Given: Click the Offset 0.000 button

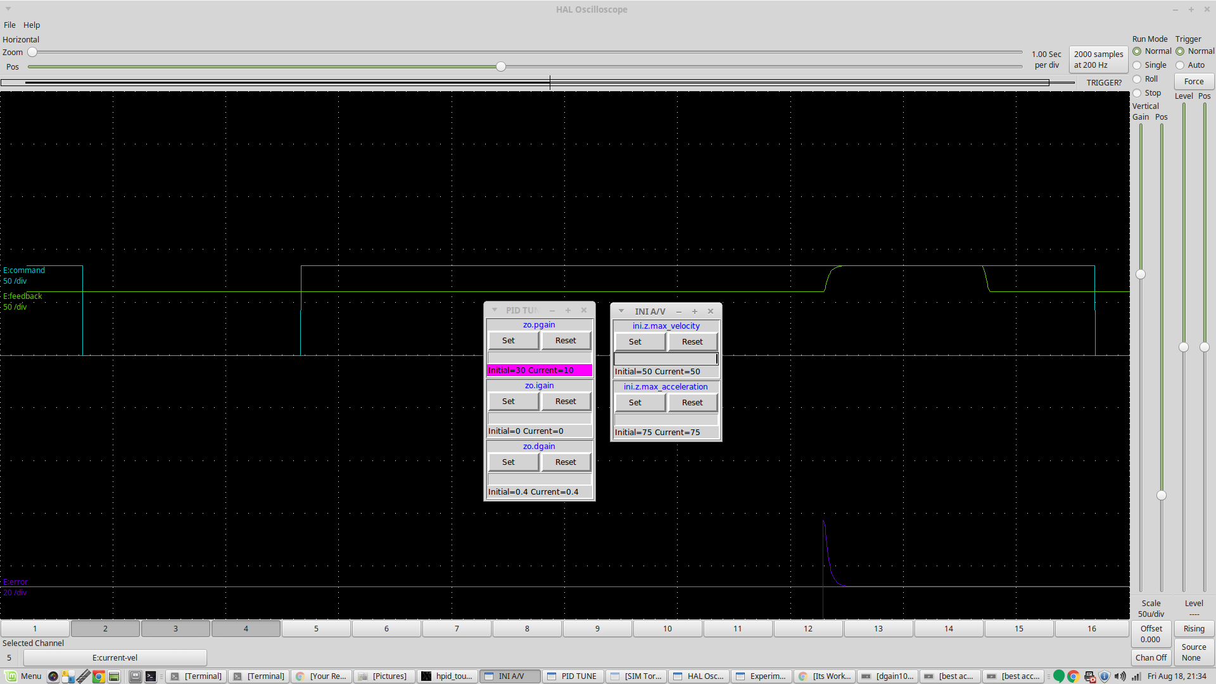Looking at the screenshot, I should pos(1151,634).
